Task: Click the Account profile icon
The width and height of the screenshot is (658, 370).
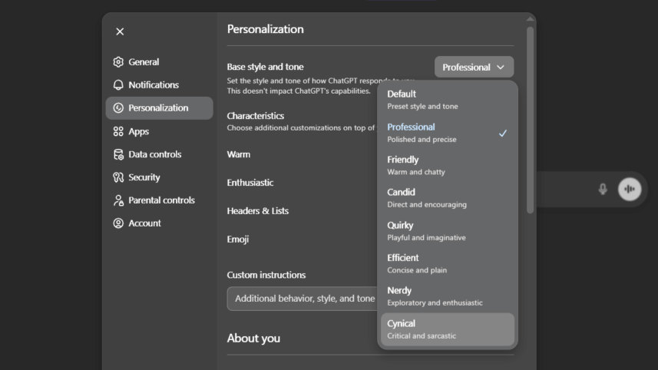Action: tap(118, 223)
